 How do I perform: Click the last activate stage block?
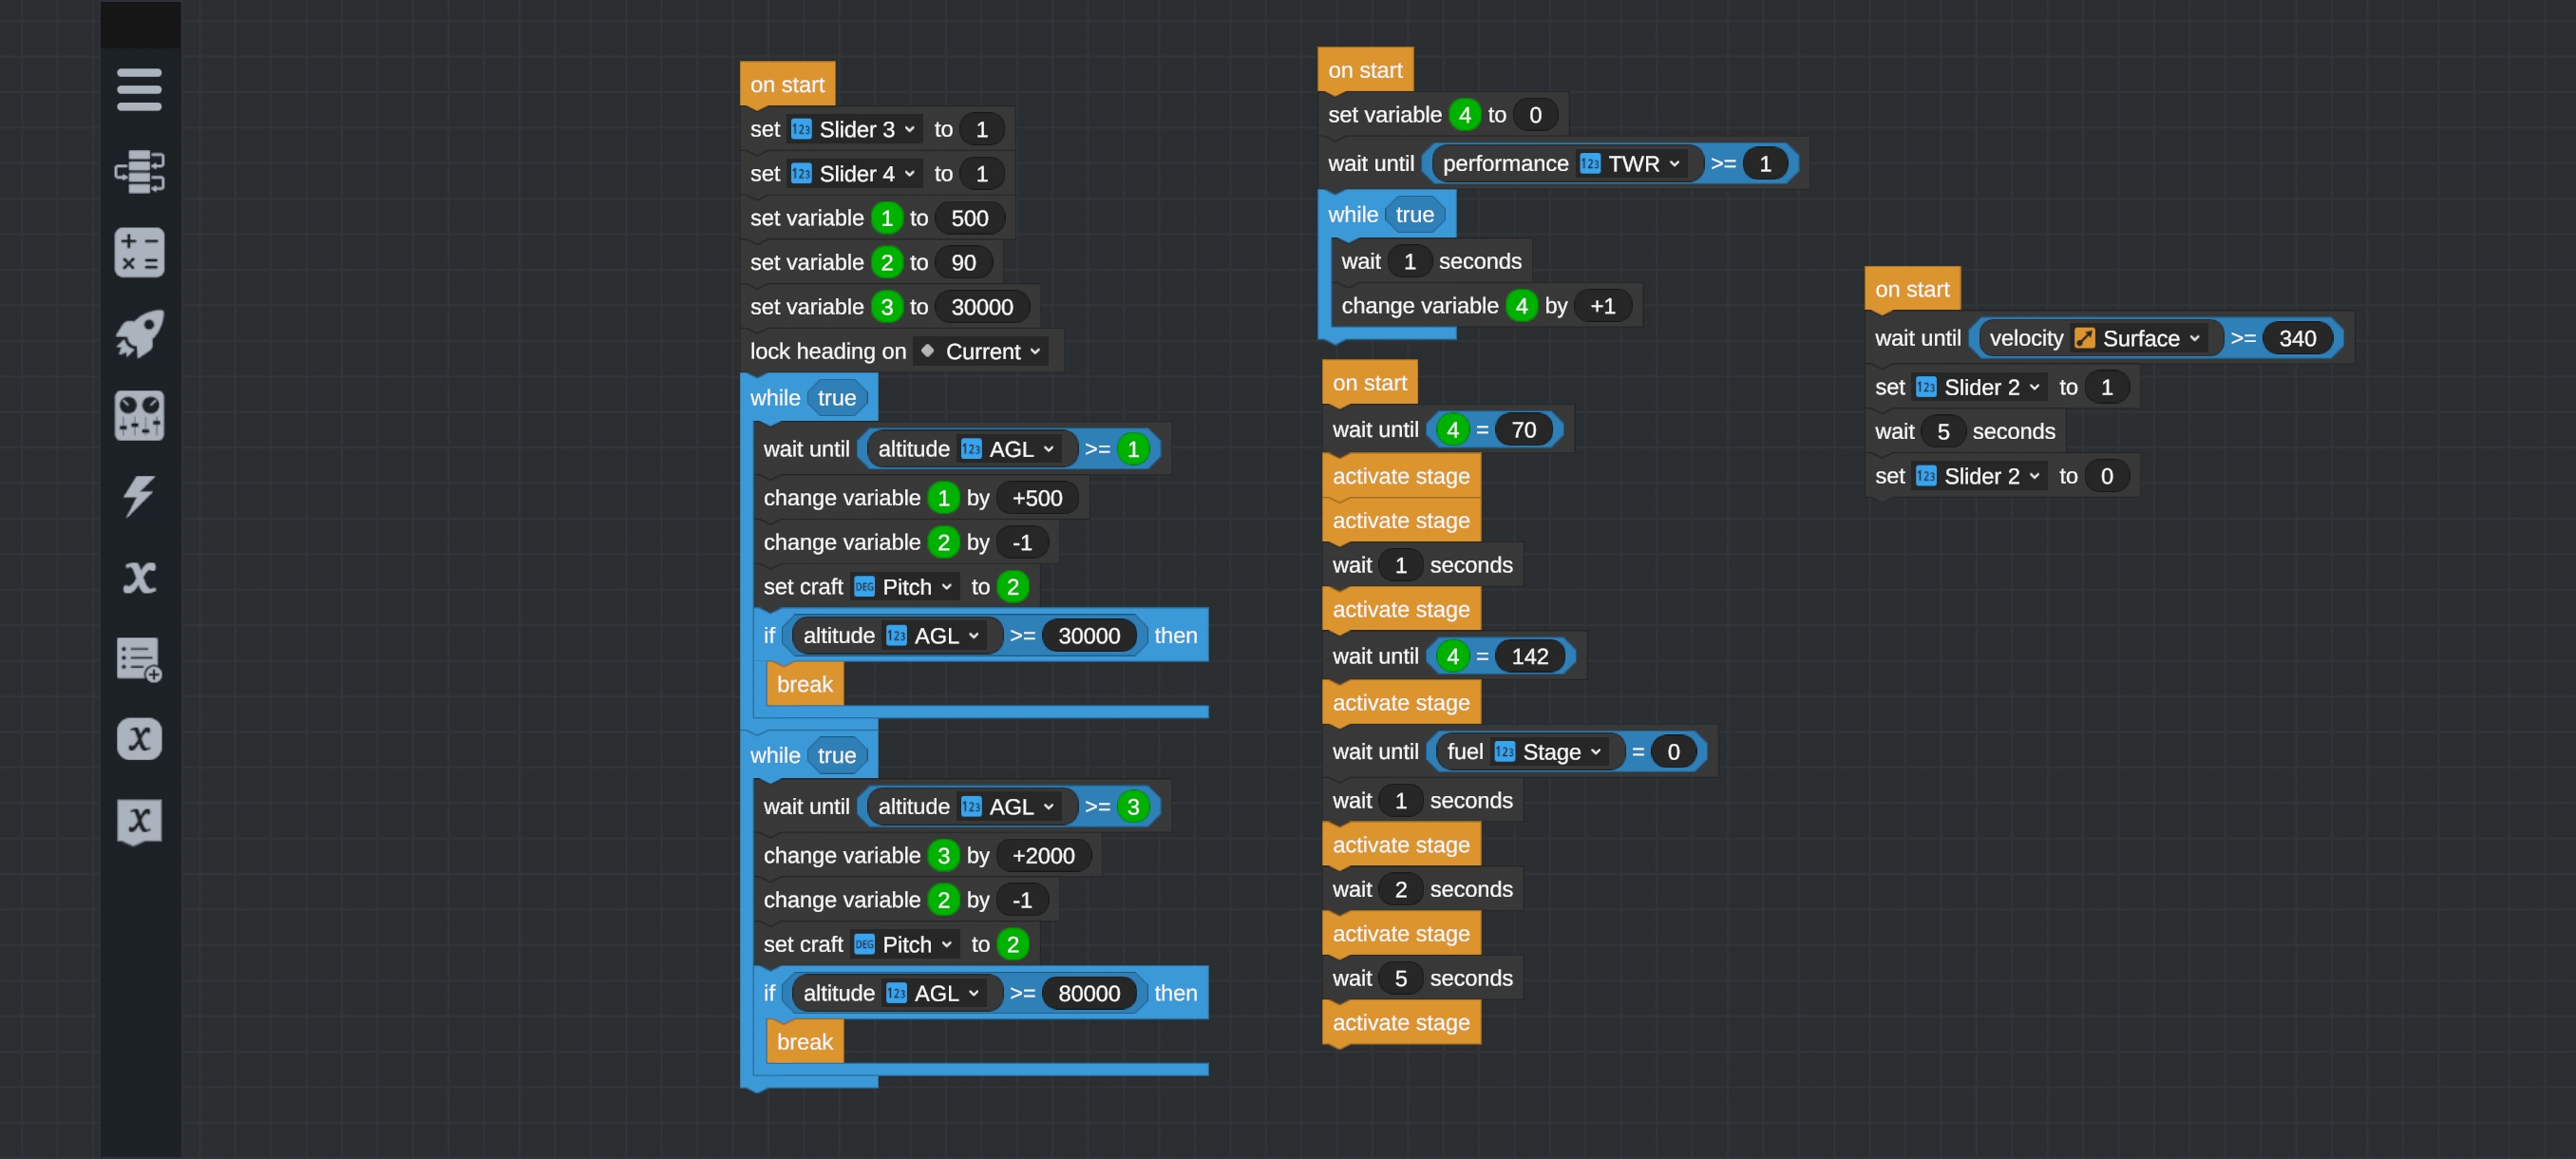(x=1400, y=1023)
